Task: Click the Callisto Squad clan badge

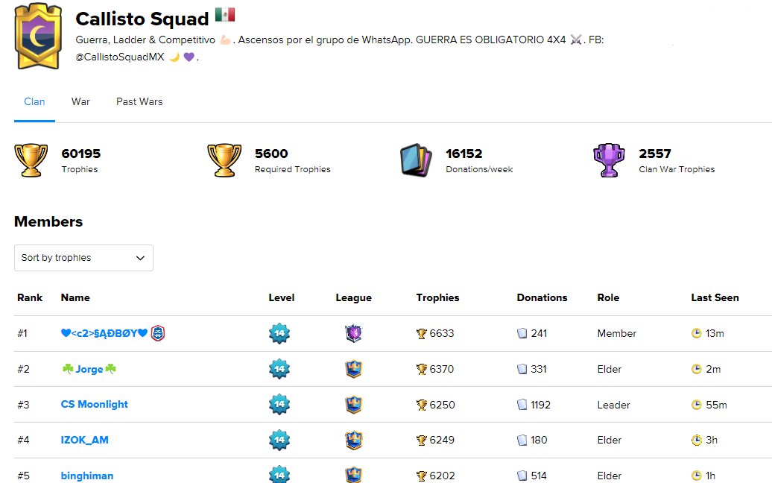Action: point(38,36)
